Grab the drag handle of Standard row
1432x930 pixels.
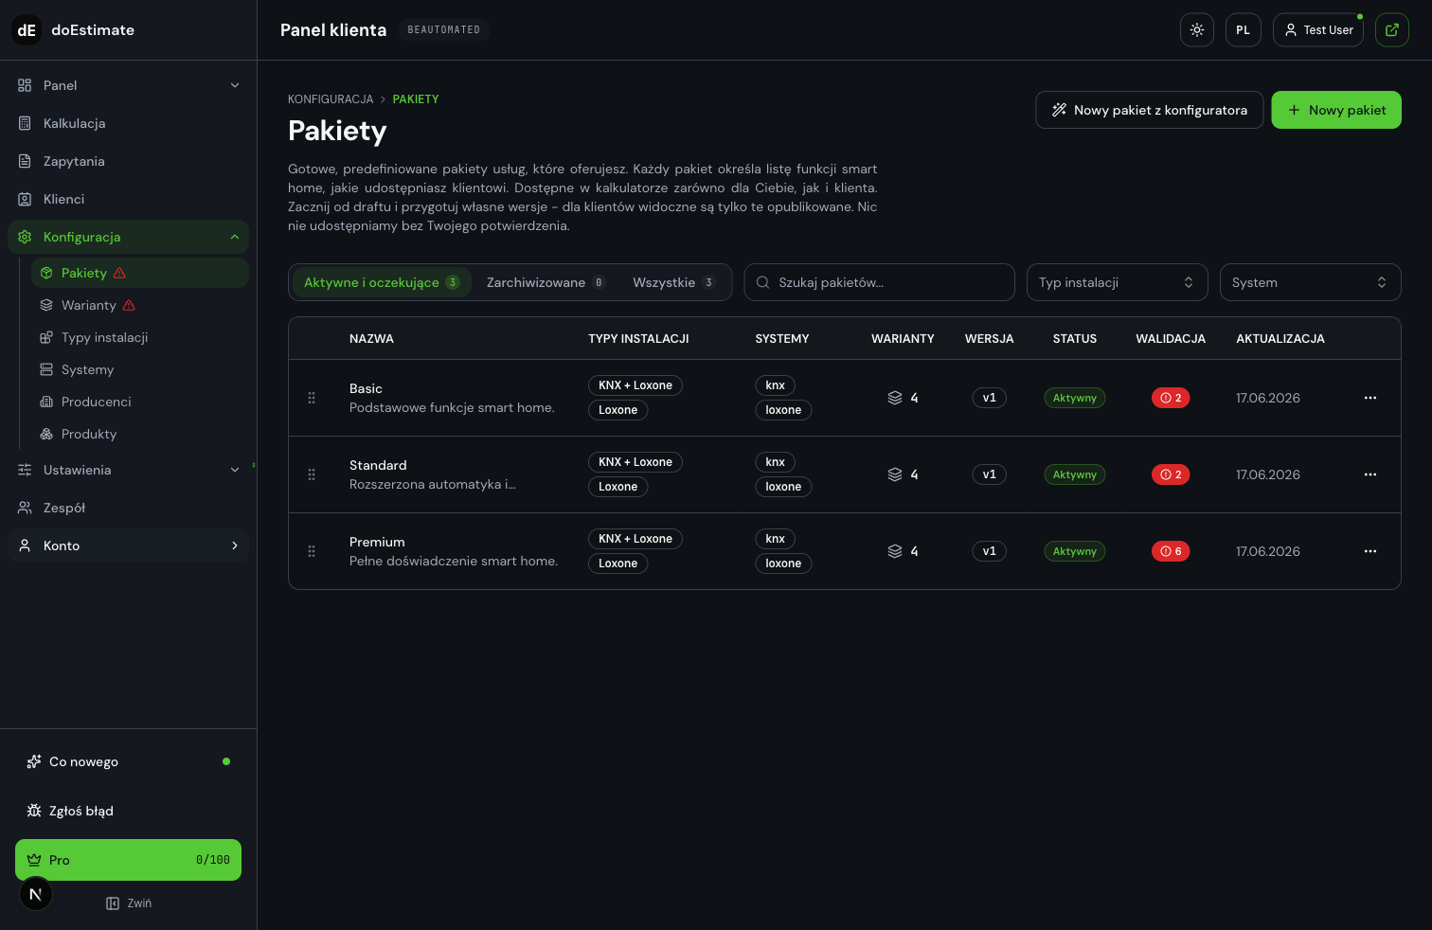pos(312,474)
